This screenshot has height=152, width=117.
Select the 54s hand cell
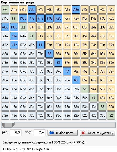click(x=93, y=89)
